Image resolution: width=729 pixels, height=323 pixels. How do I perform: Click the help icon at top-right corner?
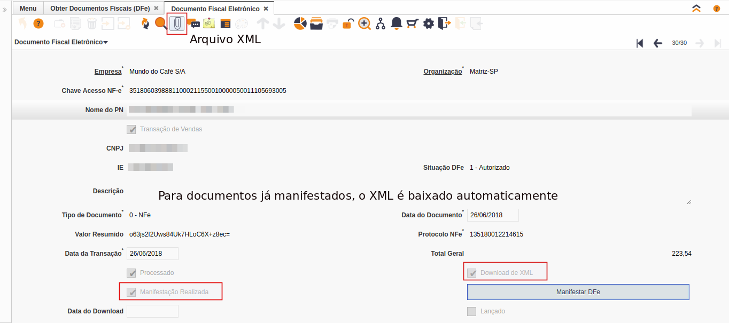tap(716, 9)
